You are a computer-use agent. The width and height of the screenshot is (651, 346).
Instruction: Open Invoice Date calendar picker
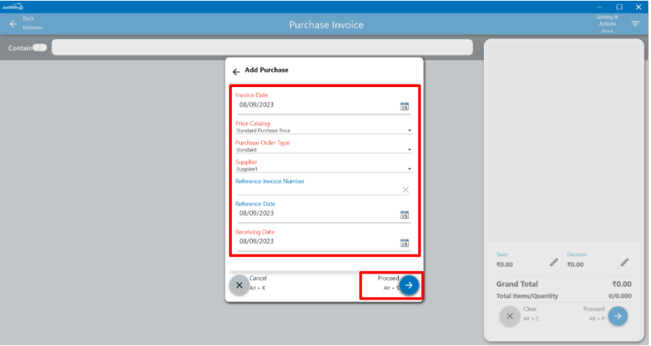[405, 106]
